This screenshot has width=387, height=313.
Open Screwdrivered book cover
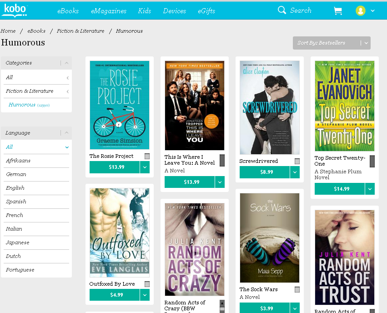tap(270, 107)
